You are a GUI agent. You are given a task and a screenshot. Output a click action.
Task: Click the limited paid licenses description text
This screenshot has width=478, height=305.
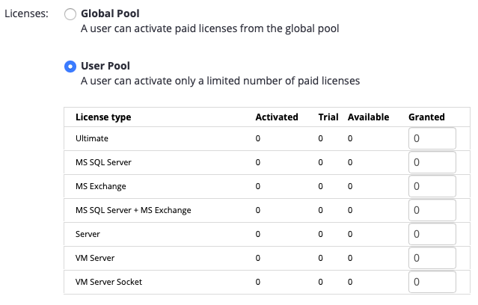click(x=220, y=81)
